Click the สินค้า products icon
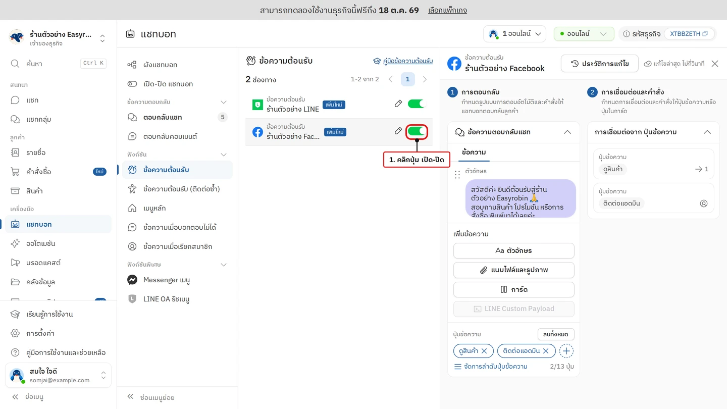 pyautogui.click(x=16, y=191)
